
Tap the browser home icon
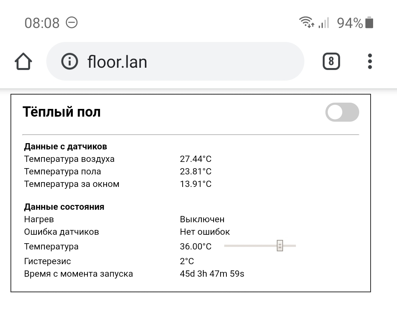[23, 61]
